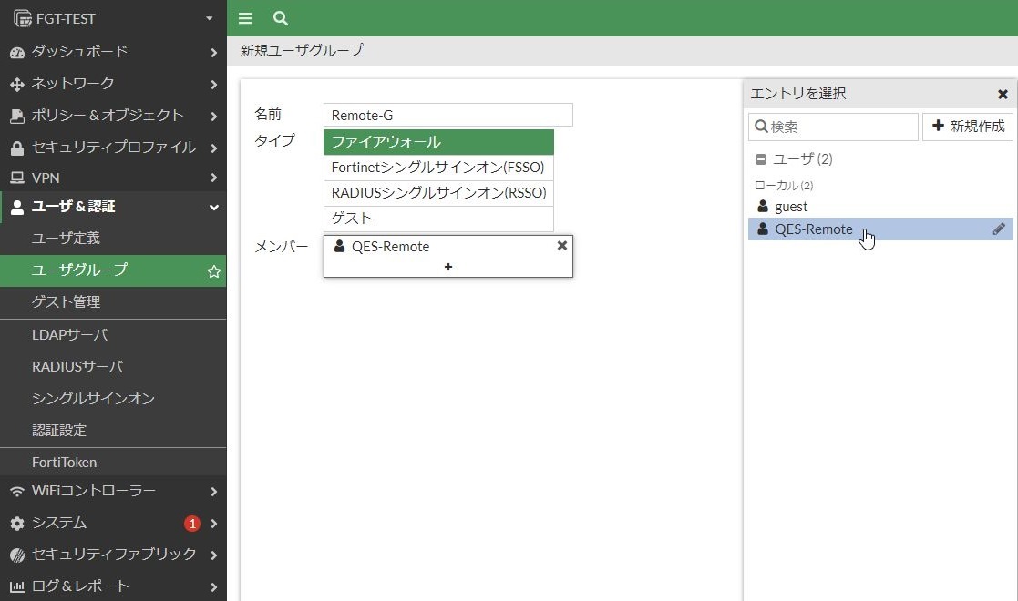Expand the WiFiコントローラー chevron
The width and height of the screenshot is (1018, 601).
[213, 492]
